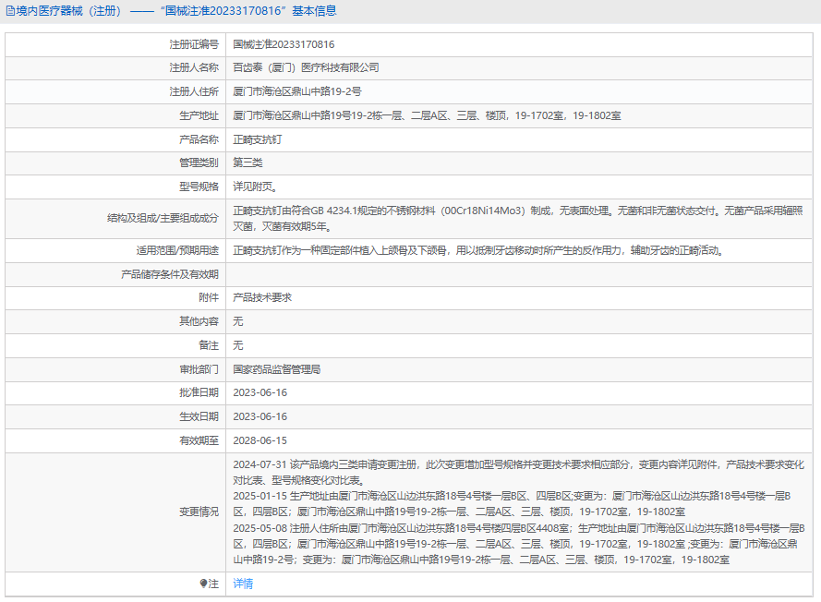This screenshot has width=821, height=602.
Task: Click the 产品储存条件及有效期 row label
Action: click(x=170, y=274)
